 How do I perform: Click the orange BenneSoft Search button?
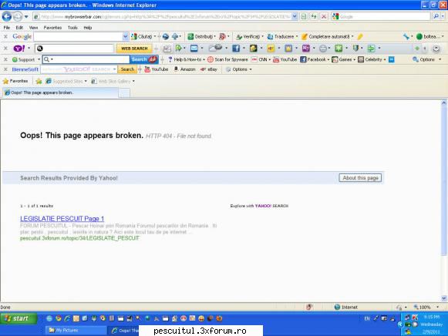127,69
